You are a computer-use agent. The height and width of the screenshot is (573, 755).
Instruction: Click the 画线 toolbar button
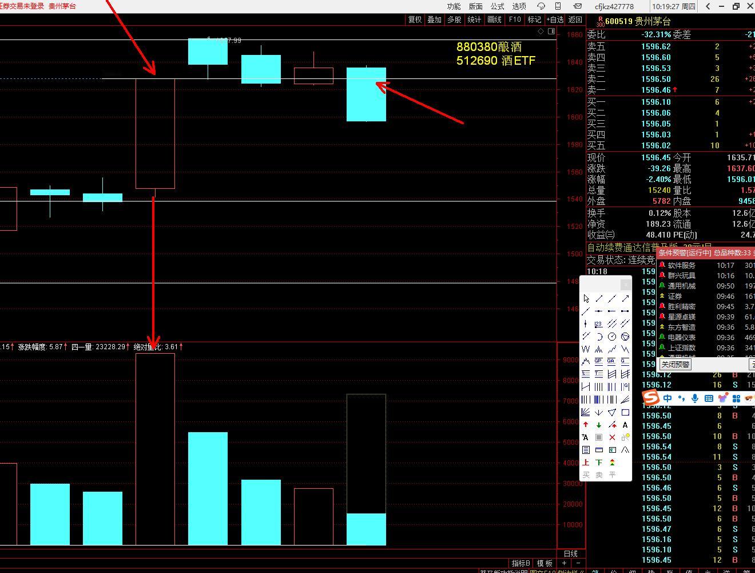point(495,19)
